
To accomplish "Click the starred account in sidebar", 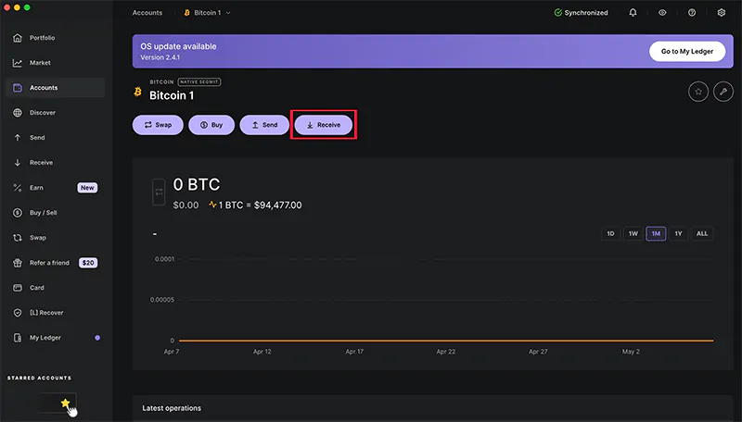I will [56, 403].
